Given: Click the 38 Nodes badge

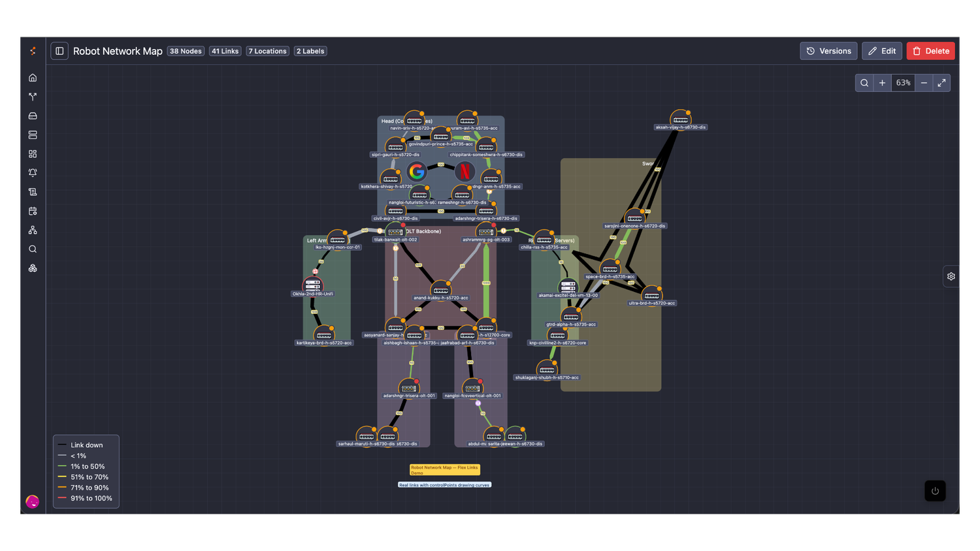Looking at the screenshot, I should click(186, 51).
